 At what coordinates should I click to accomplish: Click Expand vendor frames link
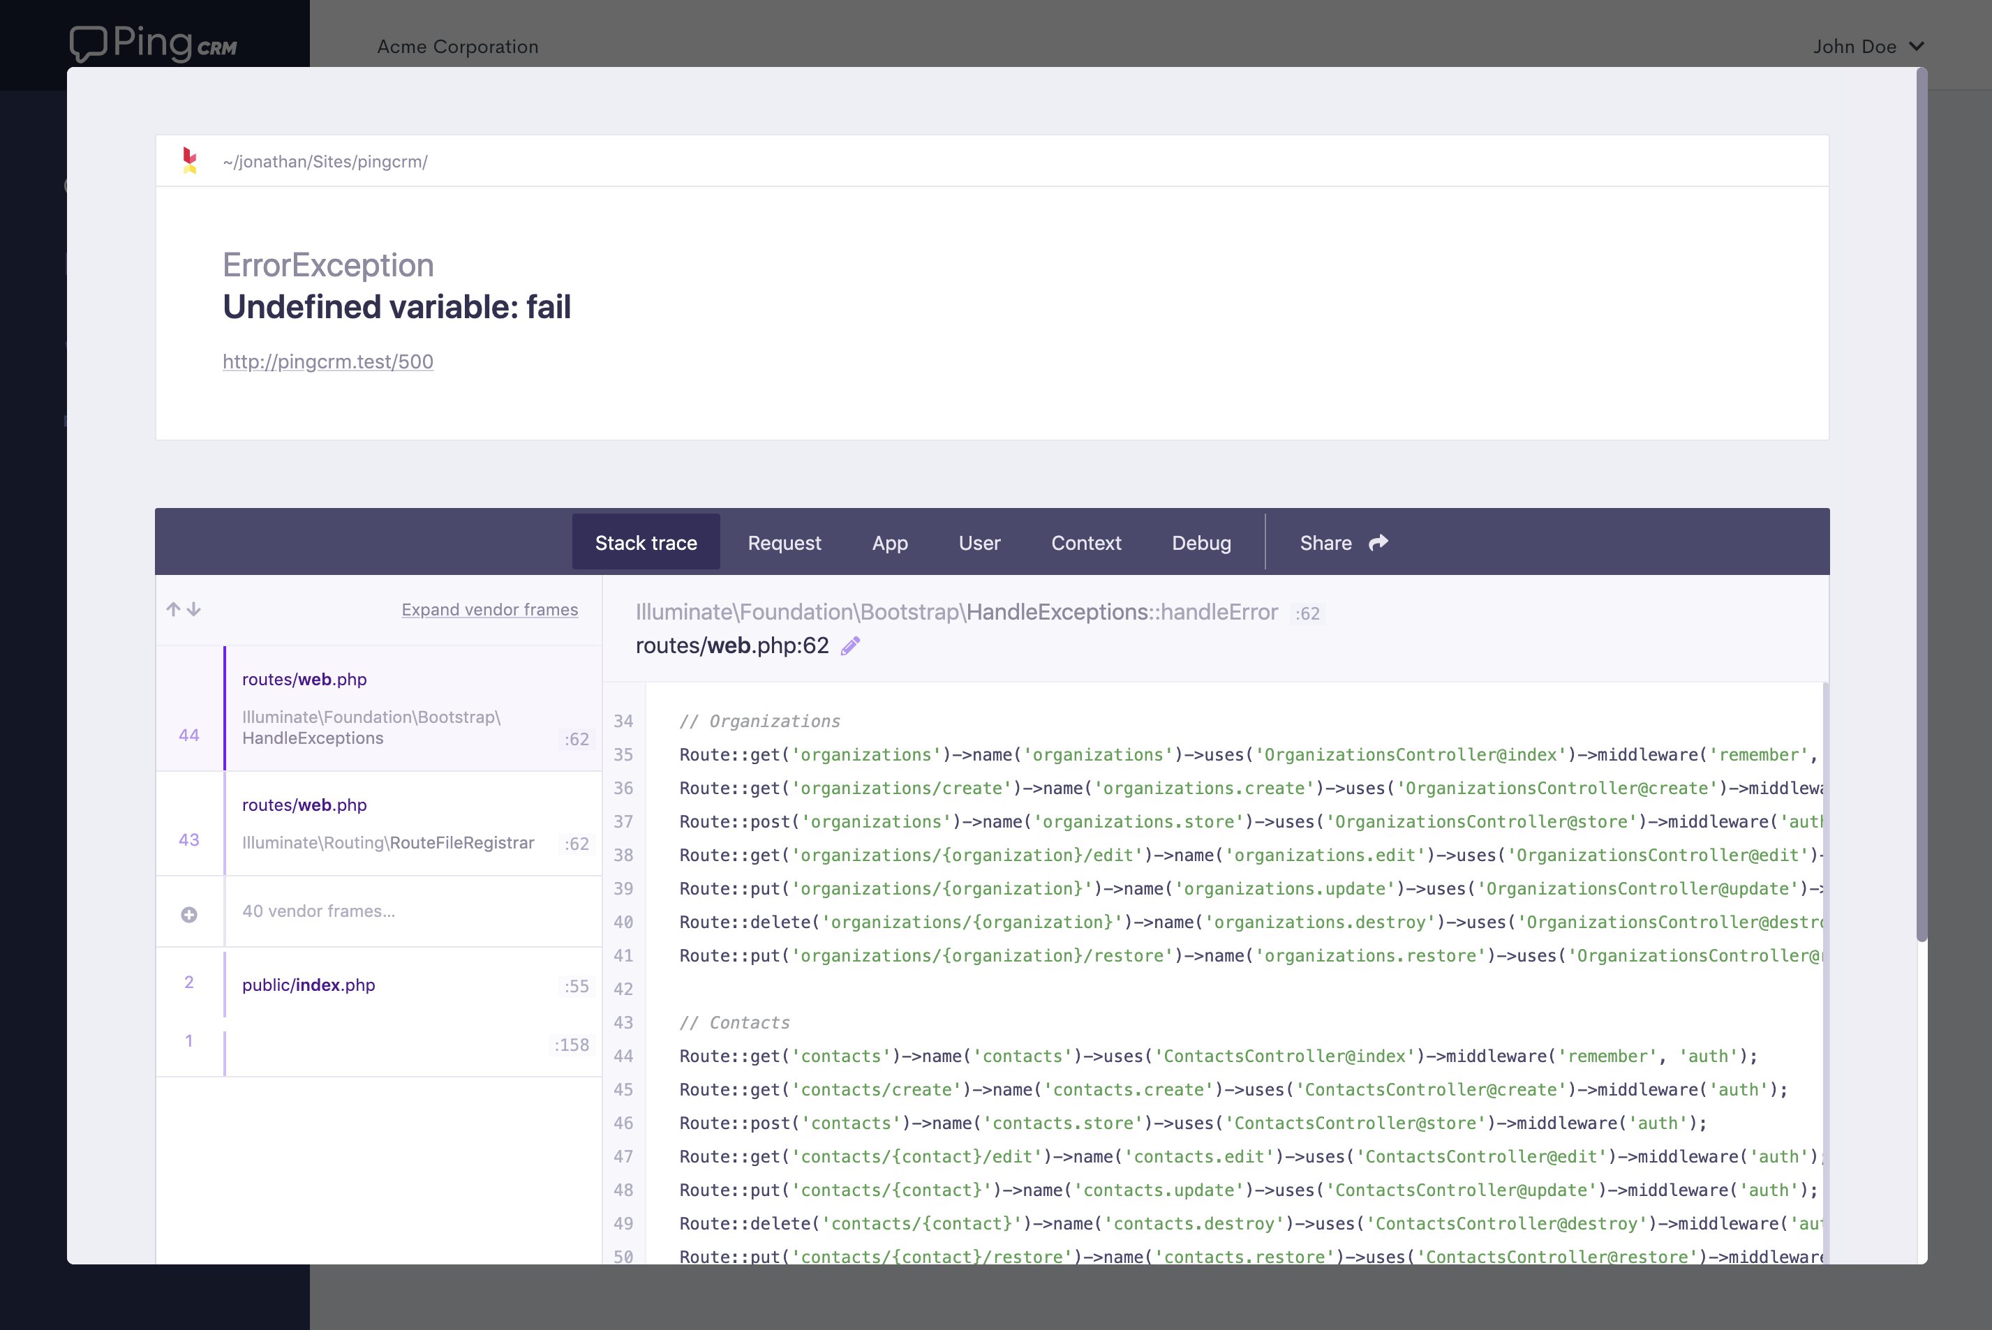coord(489,609)
